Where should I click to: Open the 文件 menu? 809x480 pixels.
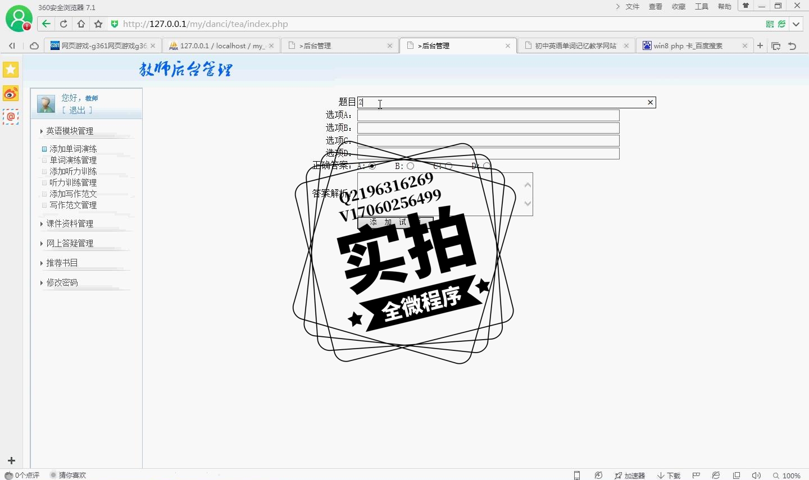[633, 7]
